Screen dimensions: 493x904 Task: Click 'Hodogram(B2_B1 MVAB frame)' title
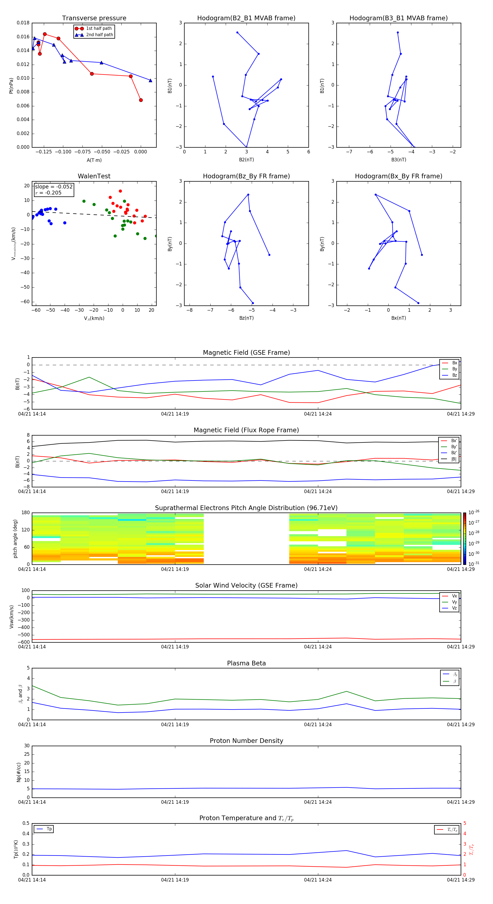point(246,18)
